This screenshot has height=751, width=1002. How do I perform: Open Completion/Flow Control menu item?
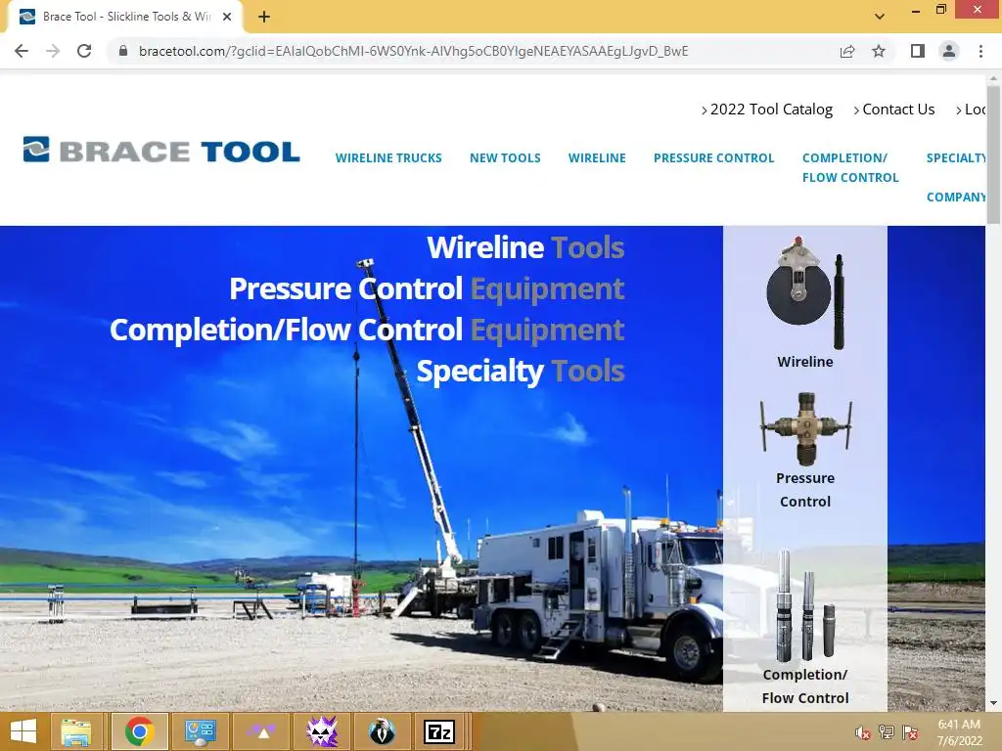(x=850, y=167)
